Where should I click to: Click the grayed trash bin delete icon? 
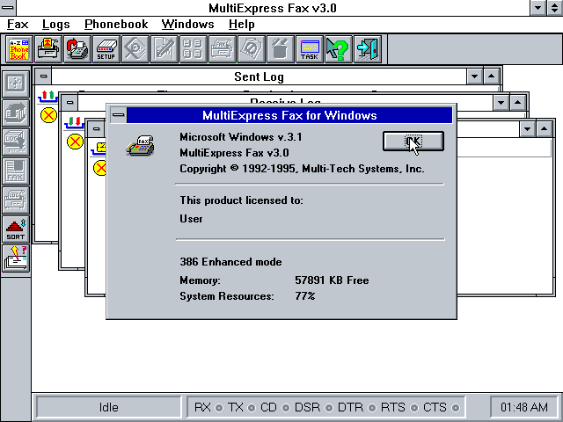pyautogui.click(x=281, y=49)
